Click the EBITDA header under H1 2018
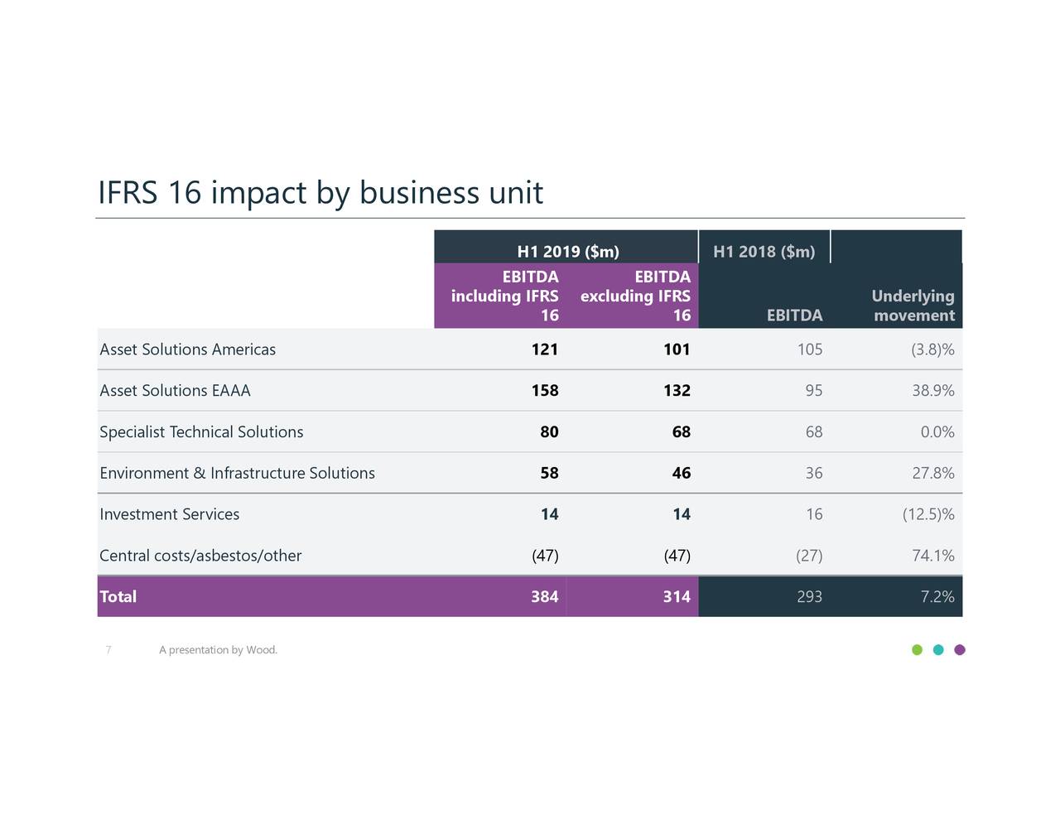1060x819 pixels. [x=793, y=315]
